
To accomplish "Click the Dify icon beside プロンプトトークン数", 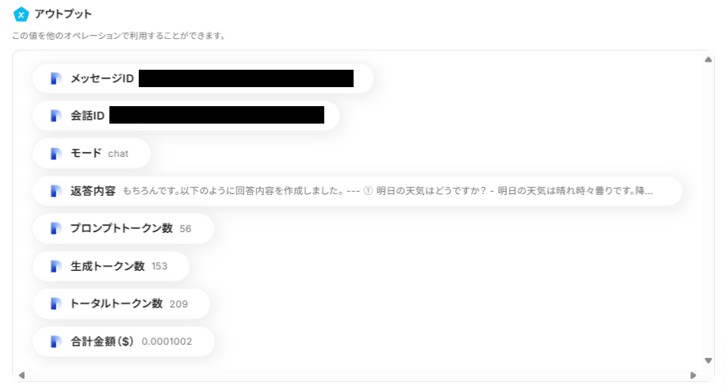I will pos(55,228).
